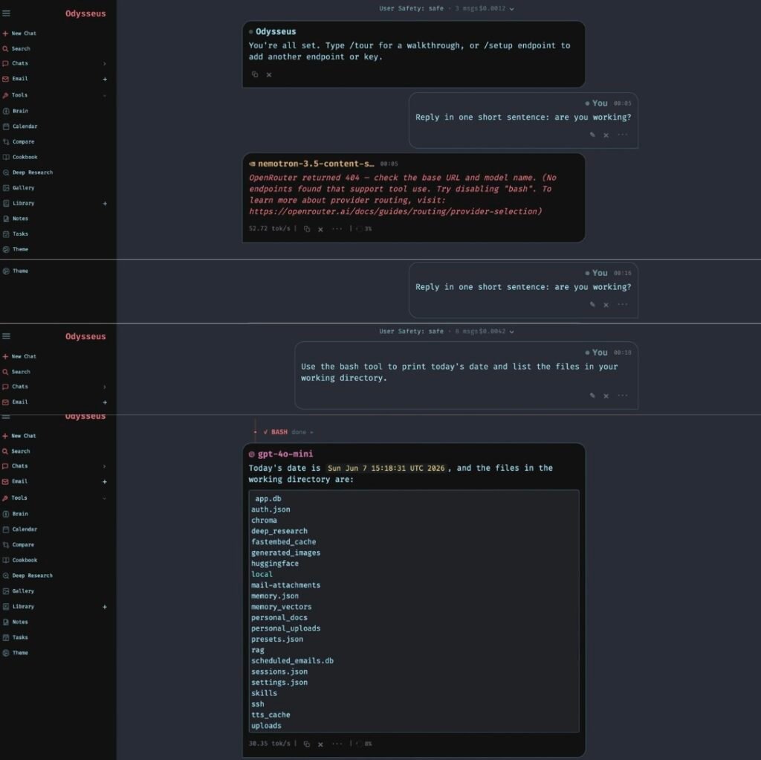The image size is (761, 760).
Task: Delete the nemotron error reply
Action: pyautogui.click(x=320, y=229)
